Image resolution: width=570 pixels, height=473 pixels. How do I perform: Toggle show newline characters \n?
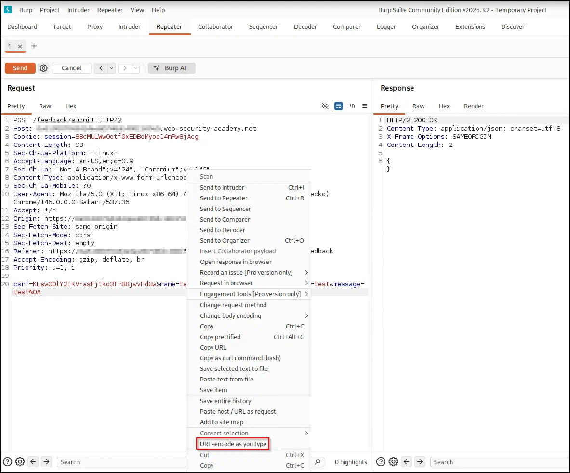pyautogui.click(x=352, y=106)
